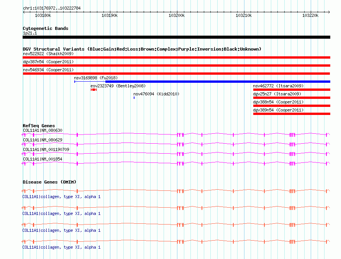Click the red bar under dgv388n54
The height and width of the screenshot is (259, 341).
[292, 106]
